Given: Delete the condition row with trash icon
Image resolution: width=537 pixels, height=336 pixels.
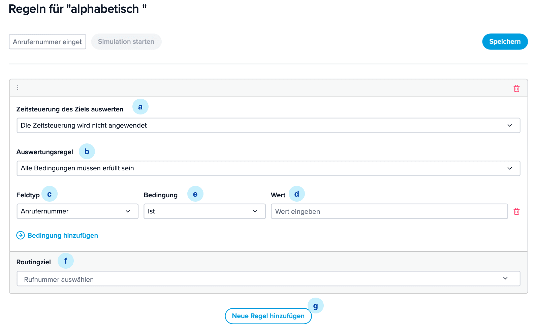Looking at the screenshot, I should coord(516,211).
